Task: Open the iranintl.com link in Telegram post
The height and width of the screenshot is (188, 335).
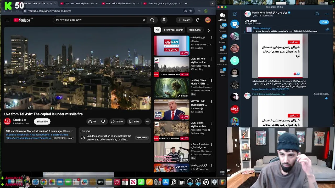Action: click(271, 89)
